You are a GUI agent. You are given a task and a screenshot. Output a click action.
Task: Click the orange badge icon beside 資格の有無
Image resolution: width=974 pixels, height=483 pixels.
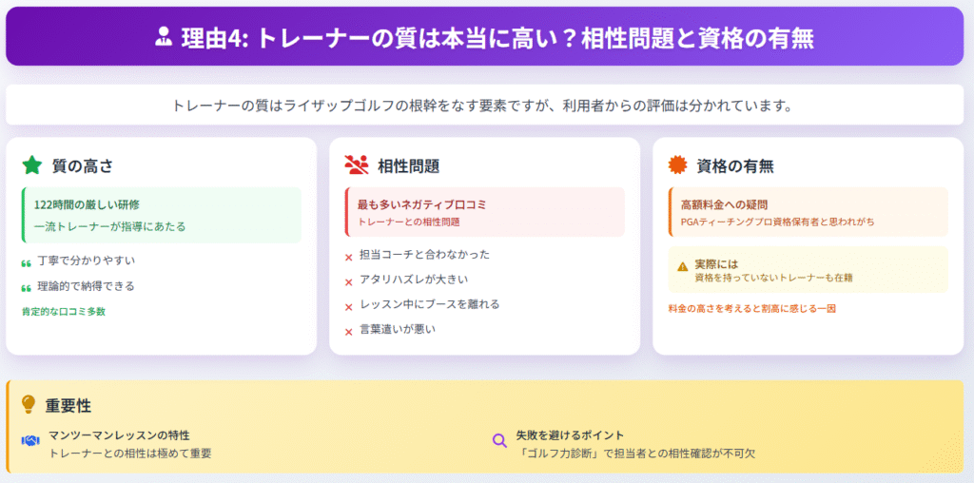click(677, 165)
